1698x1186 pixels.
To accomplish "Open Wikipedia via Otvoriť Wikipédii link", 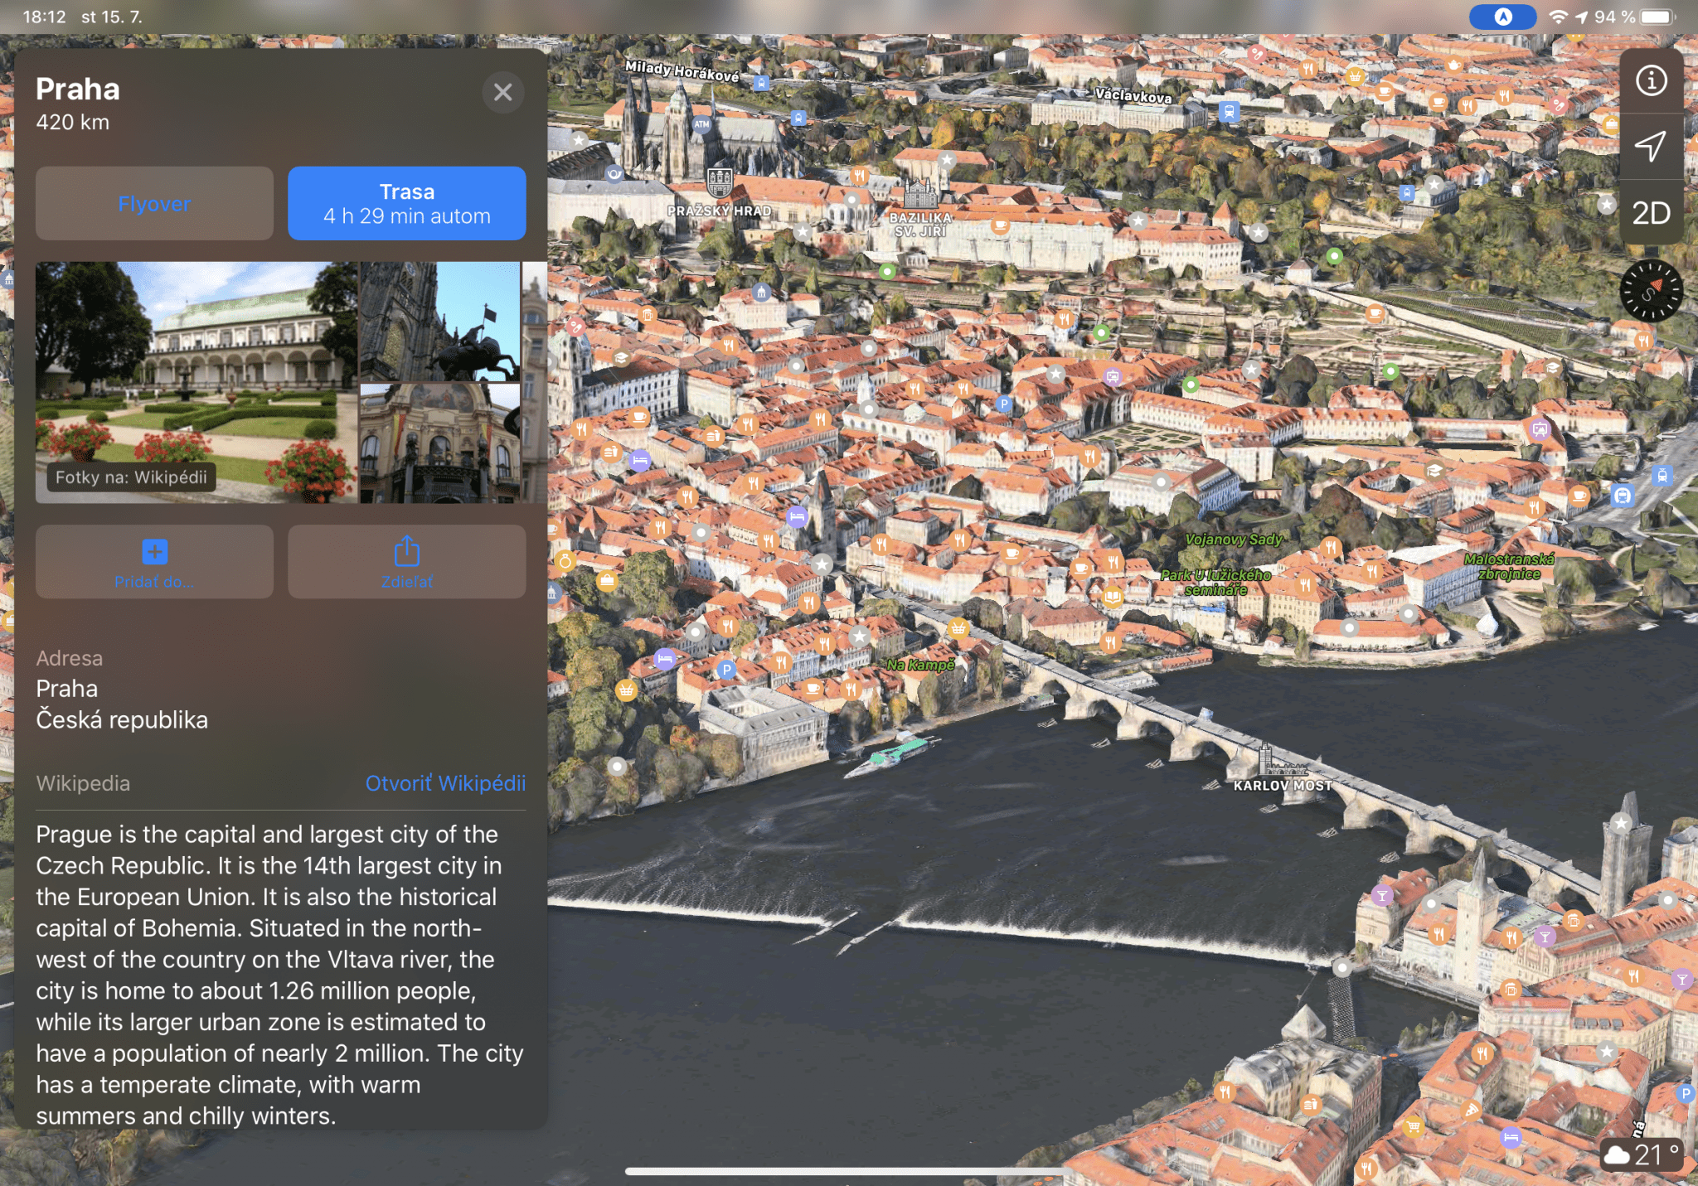I will pos(445,783).
